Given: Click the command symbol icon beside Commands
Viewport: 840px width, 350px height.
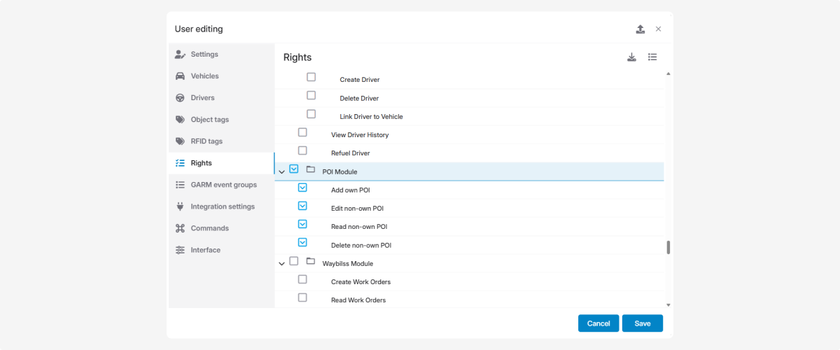Looking at the screenshot, I should [x=180, y=228].
